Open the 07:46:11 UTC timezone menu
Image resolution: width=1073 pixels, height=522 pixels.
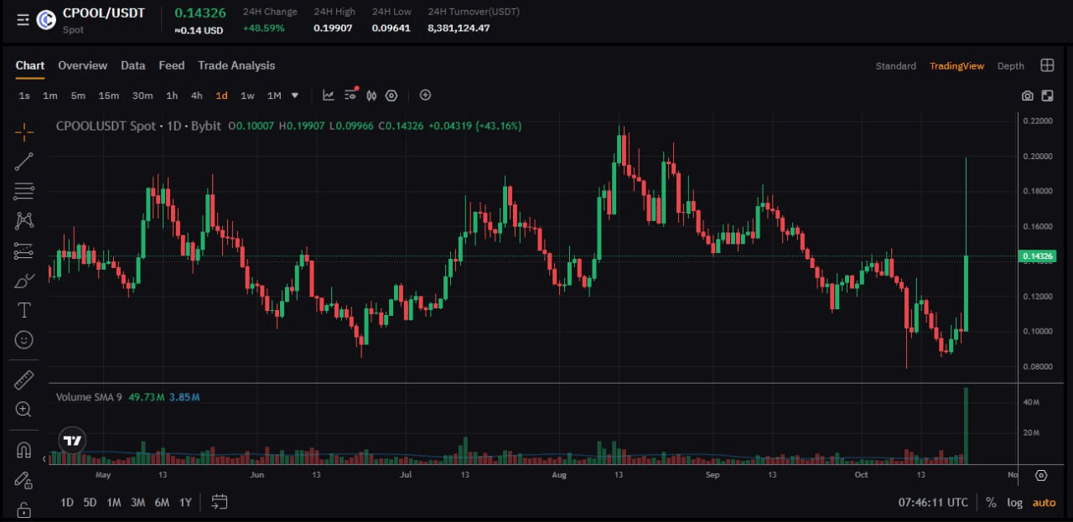[x=932, y=503]
